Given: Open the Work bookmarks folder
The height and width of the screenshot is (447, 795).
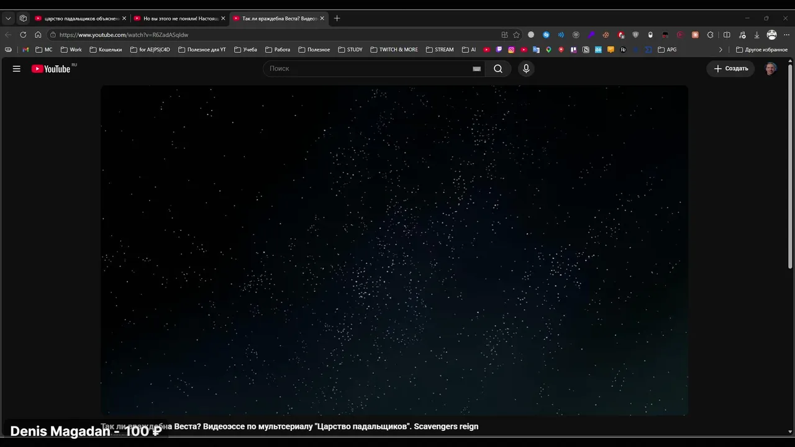Looking at the screenshot, I should tap(71, 50).
